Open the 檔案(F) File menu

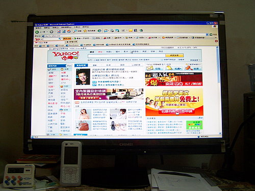(x=38, y=28)
